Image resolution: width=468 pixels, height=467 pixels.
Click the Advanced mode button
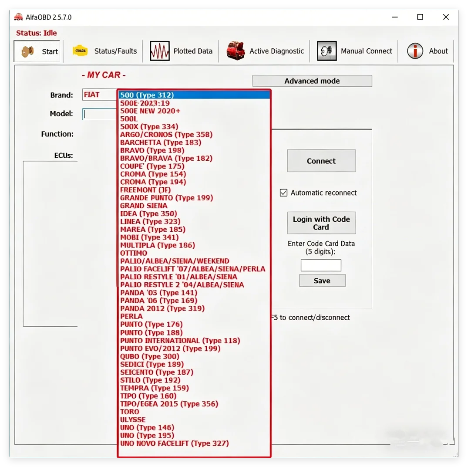312,81
